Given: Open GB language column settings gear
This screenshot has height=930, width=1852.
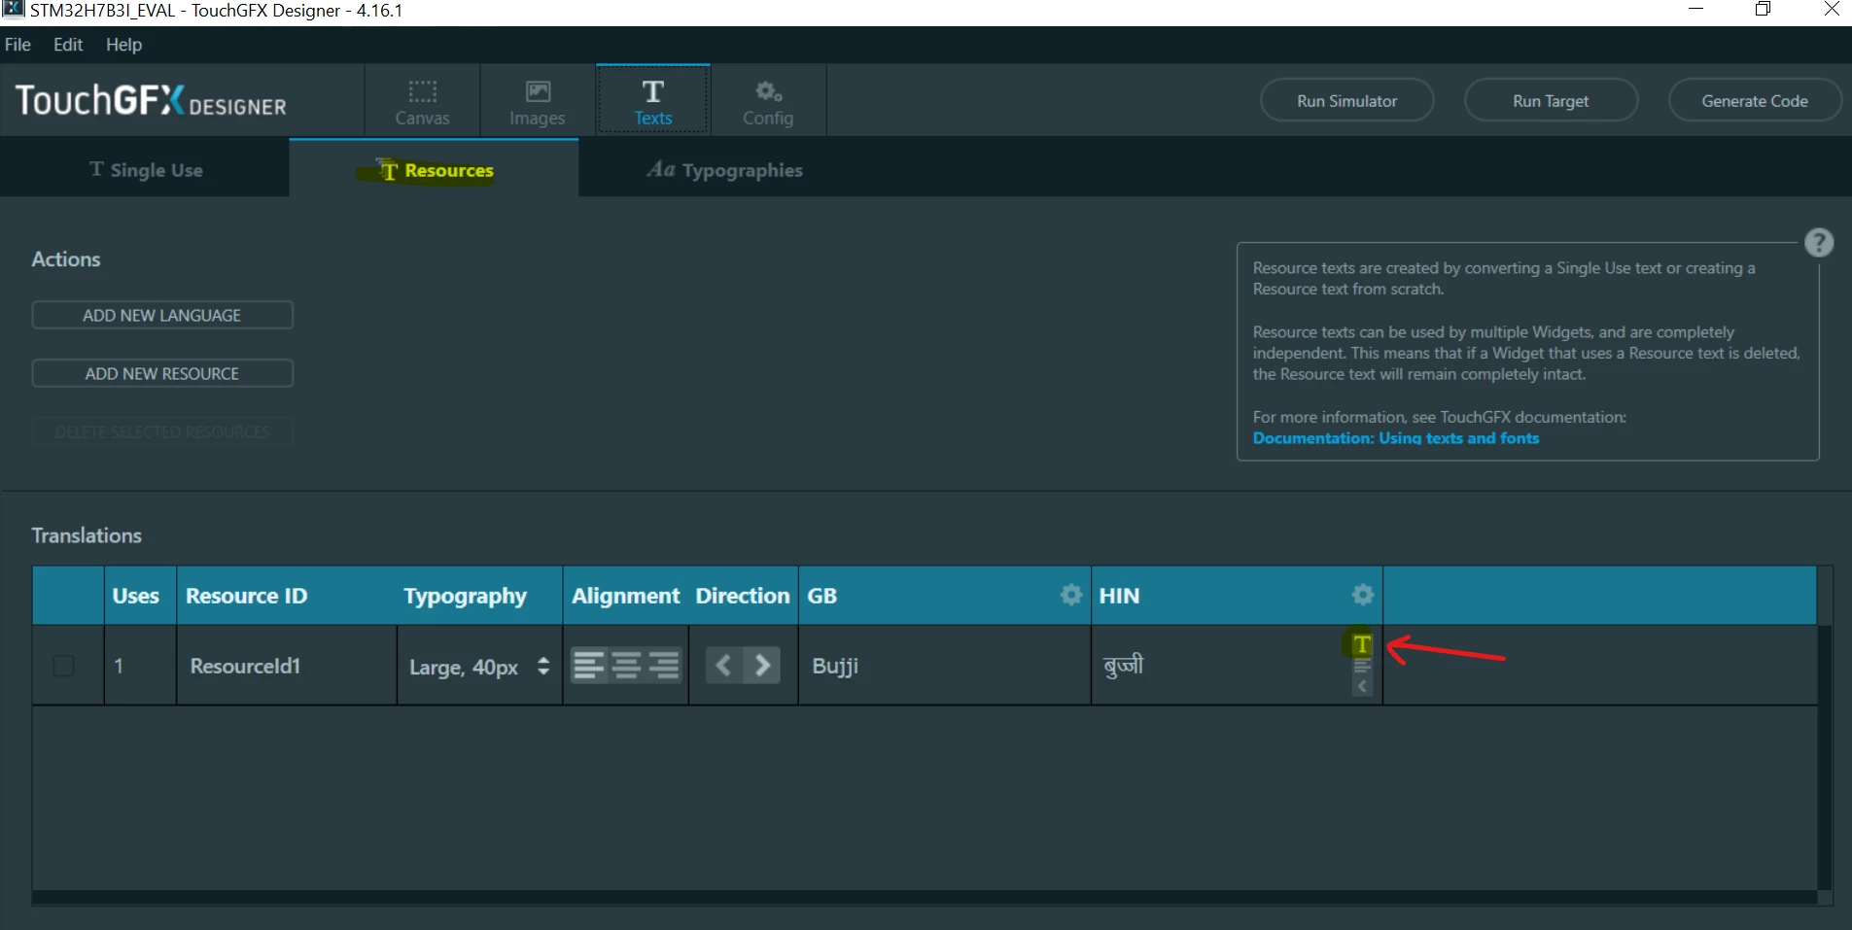Looking at the screenshot, I should 1070,595.
